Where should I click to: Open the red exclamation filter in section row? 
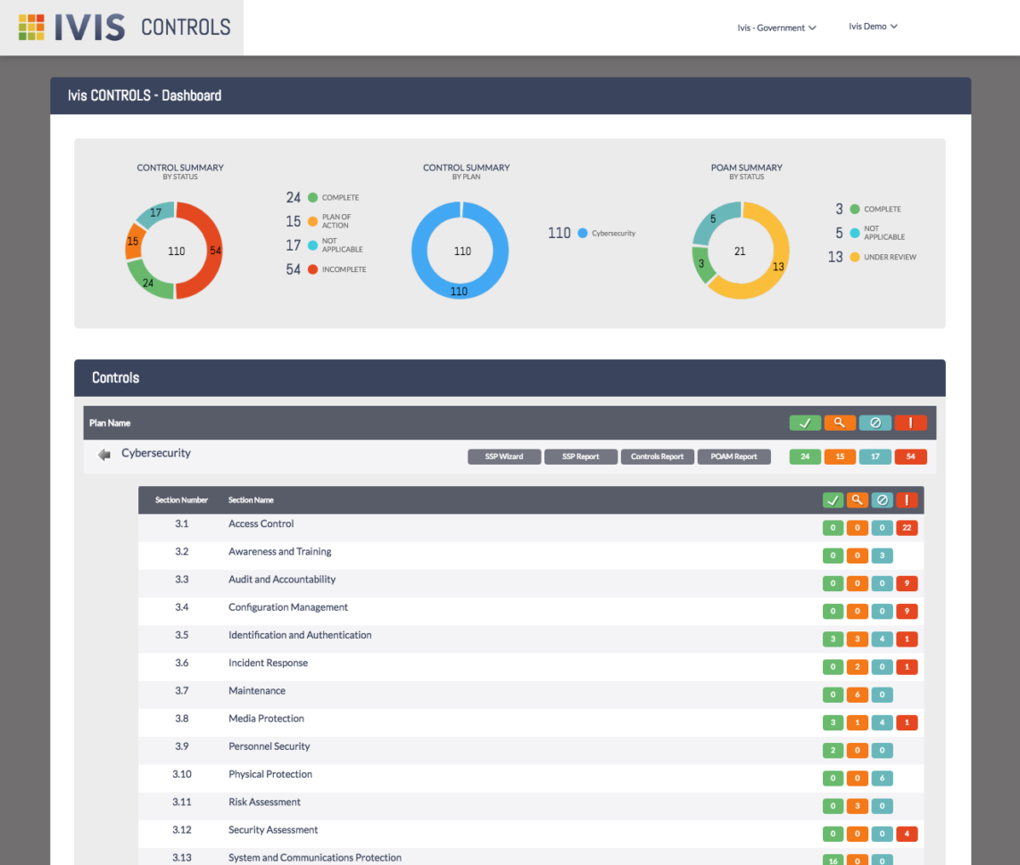click(907, 499)
